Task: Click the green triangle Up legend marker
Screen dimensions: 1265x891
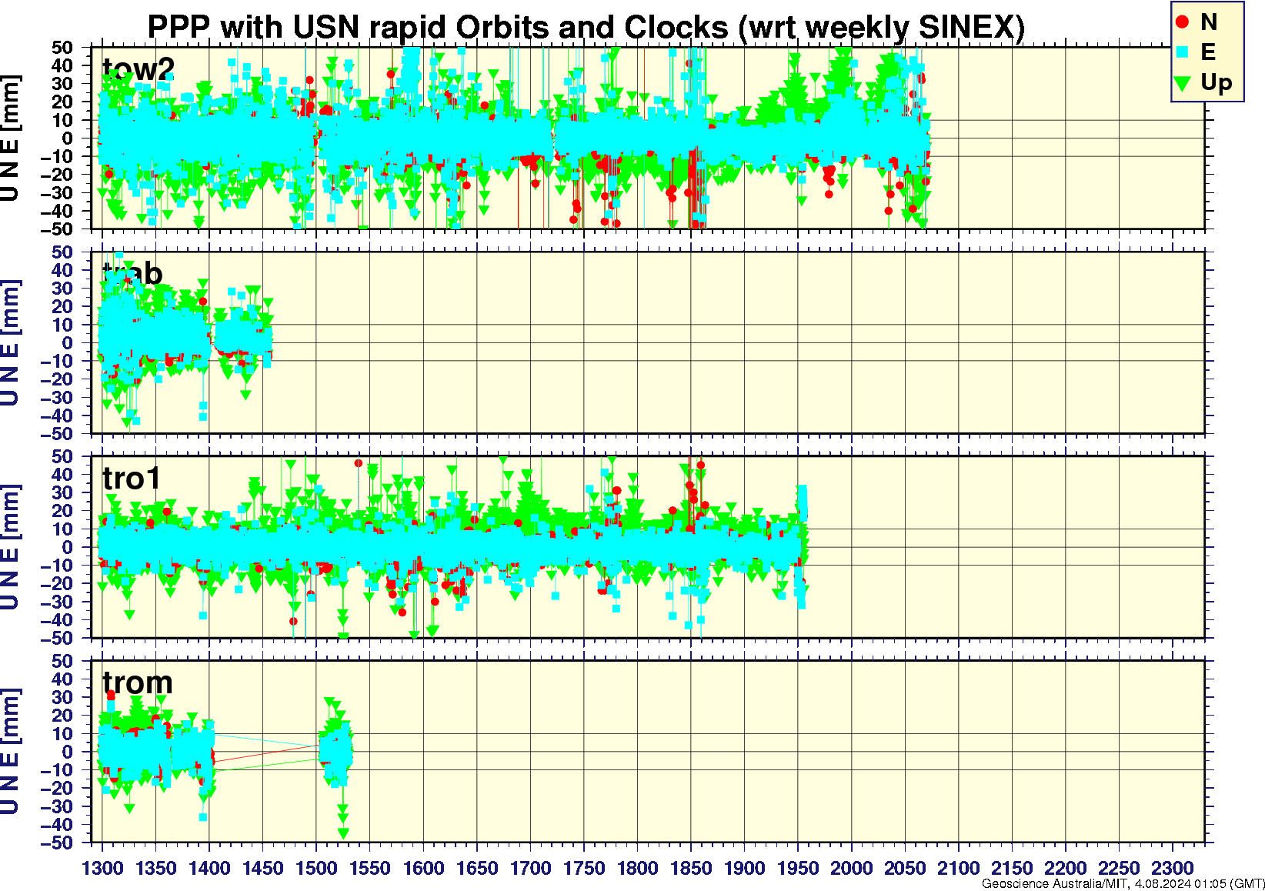Action: pyautogui.click(x=1183, y=82)
